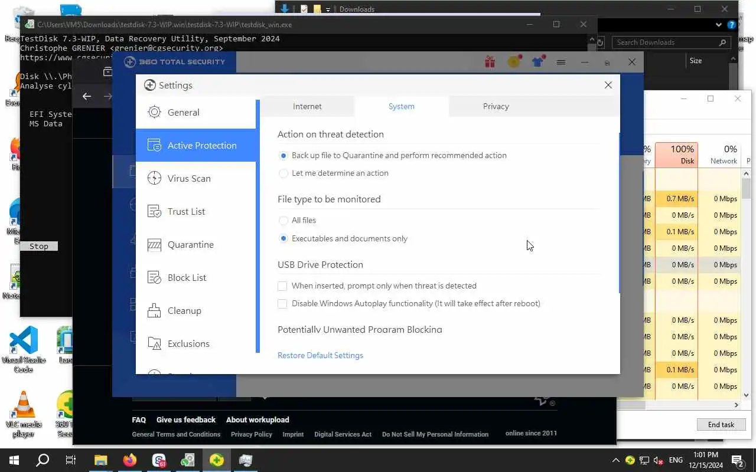Click the muted volume icon in system tray
The width and height of the screenshot is (756, 472).
pyautogui.click(x=659, y=460)
